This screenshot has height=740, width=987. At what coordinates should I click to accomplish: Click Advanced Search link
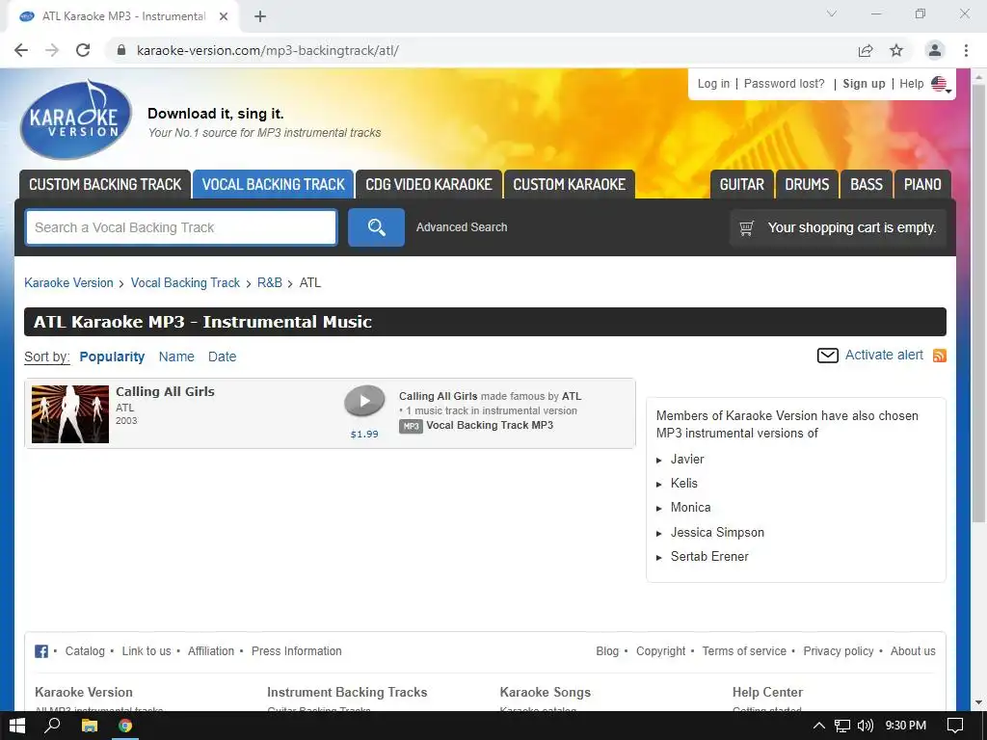tap(462, 227)
